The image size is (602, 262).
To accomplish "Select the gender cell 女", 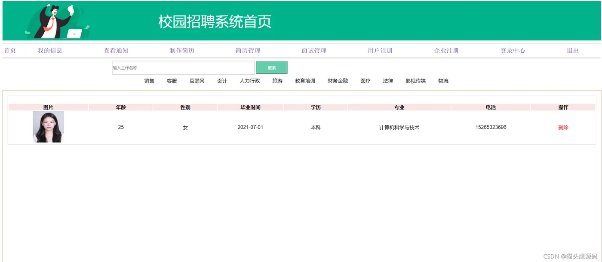I will [185, 128].
